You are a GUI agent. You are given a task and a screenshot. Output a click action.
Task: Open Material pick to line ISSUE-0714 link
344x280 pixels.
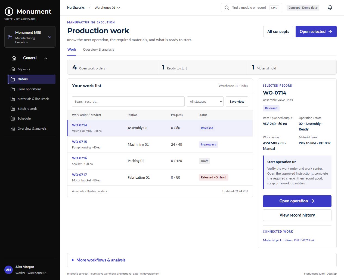289,240
